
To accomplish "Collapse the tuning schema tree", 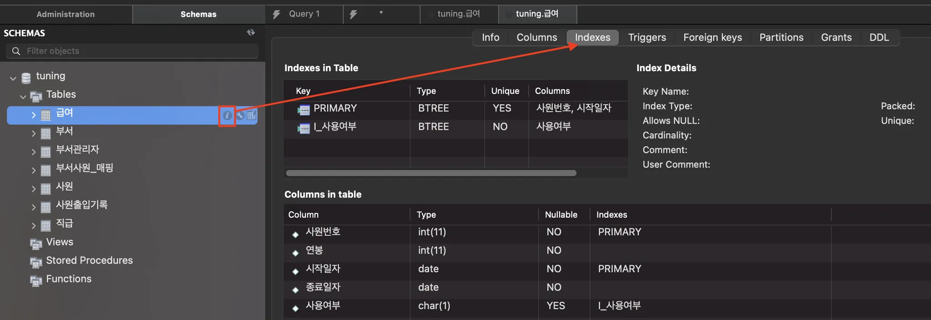I will pyautogui.click(x=13, y=78).
